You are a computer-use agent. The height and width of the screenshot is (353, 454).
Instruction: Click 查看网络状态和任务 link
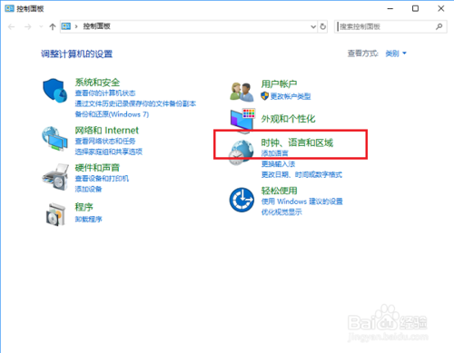coord(105,141)
